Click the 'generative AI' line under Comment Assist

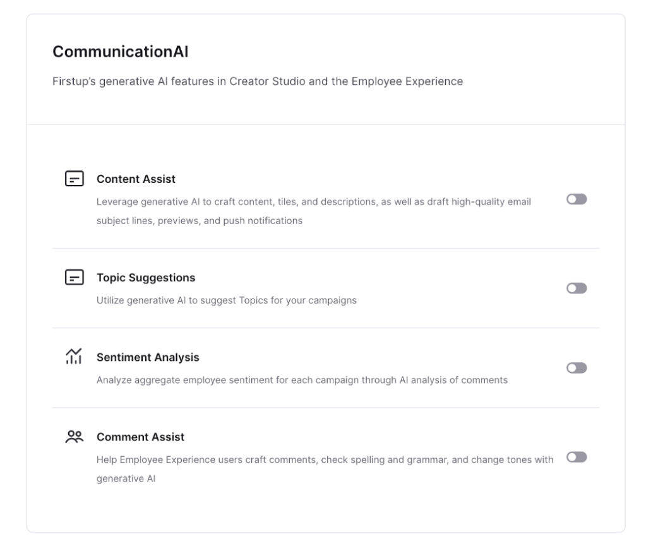tap(126, 478)
